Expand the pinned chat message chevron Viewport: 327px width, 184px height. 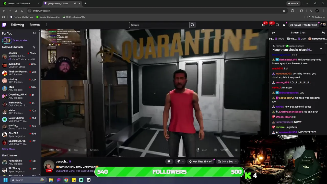[x=321, y=49]
